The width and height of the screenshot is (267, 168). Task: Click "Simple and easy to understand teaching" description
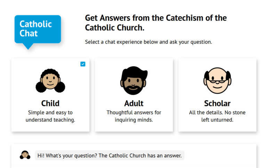[x=50, y=116]
